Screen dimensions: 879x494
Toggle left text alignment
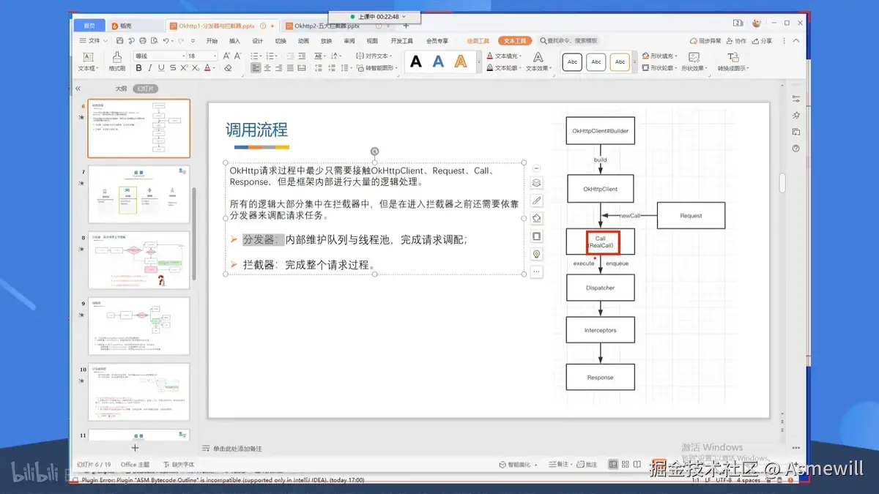[x=256, y=68]
